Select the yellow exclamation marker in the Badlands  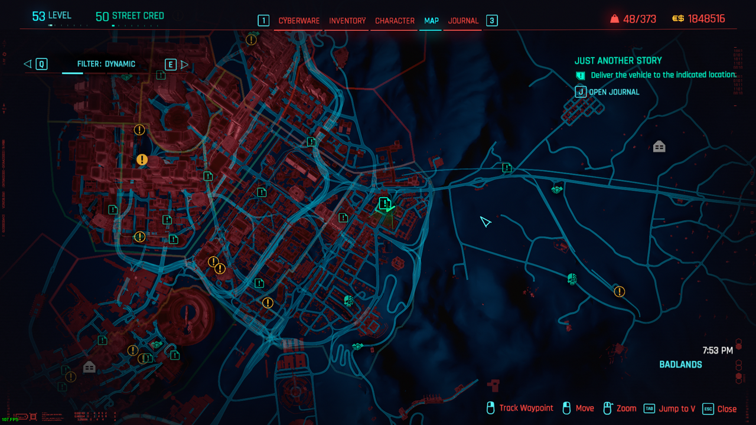619,291
